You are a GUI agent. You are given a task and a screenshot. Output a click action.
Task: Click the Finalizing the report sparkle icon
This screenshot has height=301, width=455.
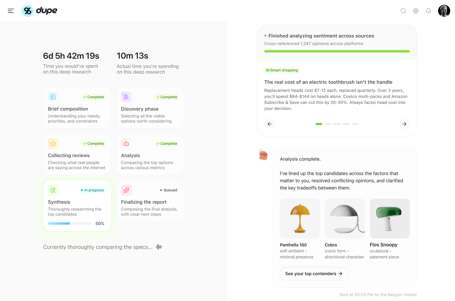point(126,190)
